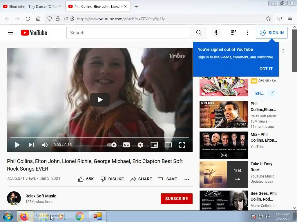
Task: Click the youtube.com URL address field
Action: [x=121, y=19]
